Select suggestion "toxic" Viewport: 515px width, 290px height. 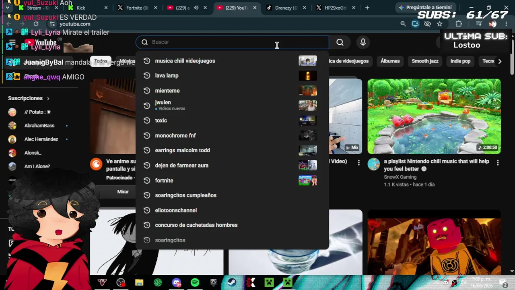coord(232,120)
